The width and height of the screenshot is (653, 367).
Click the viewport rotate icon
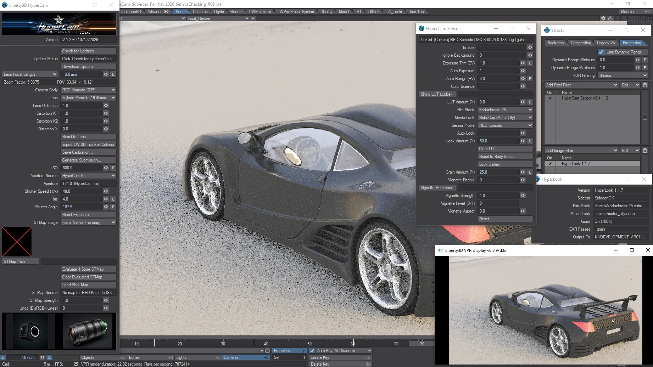635,18
